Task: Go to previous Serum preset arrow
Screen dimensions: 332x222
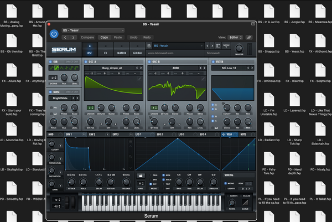Action: tap(207, 46)
